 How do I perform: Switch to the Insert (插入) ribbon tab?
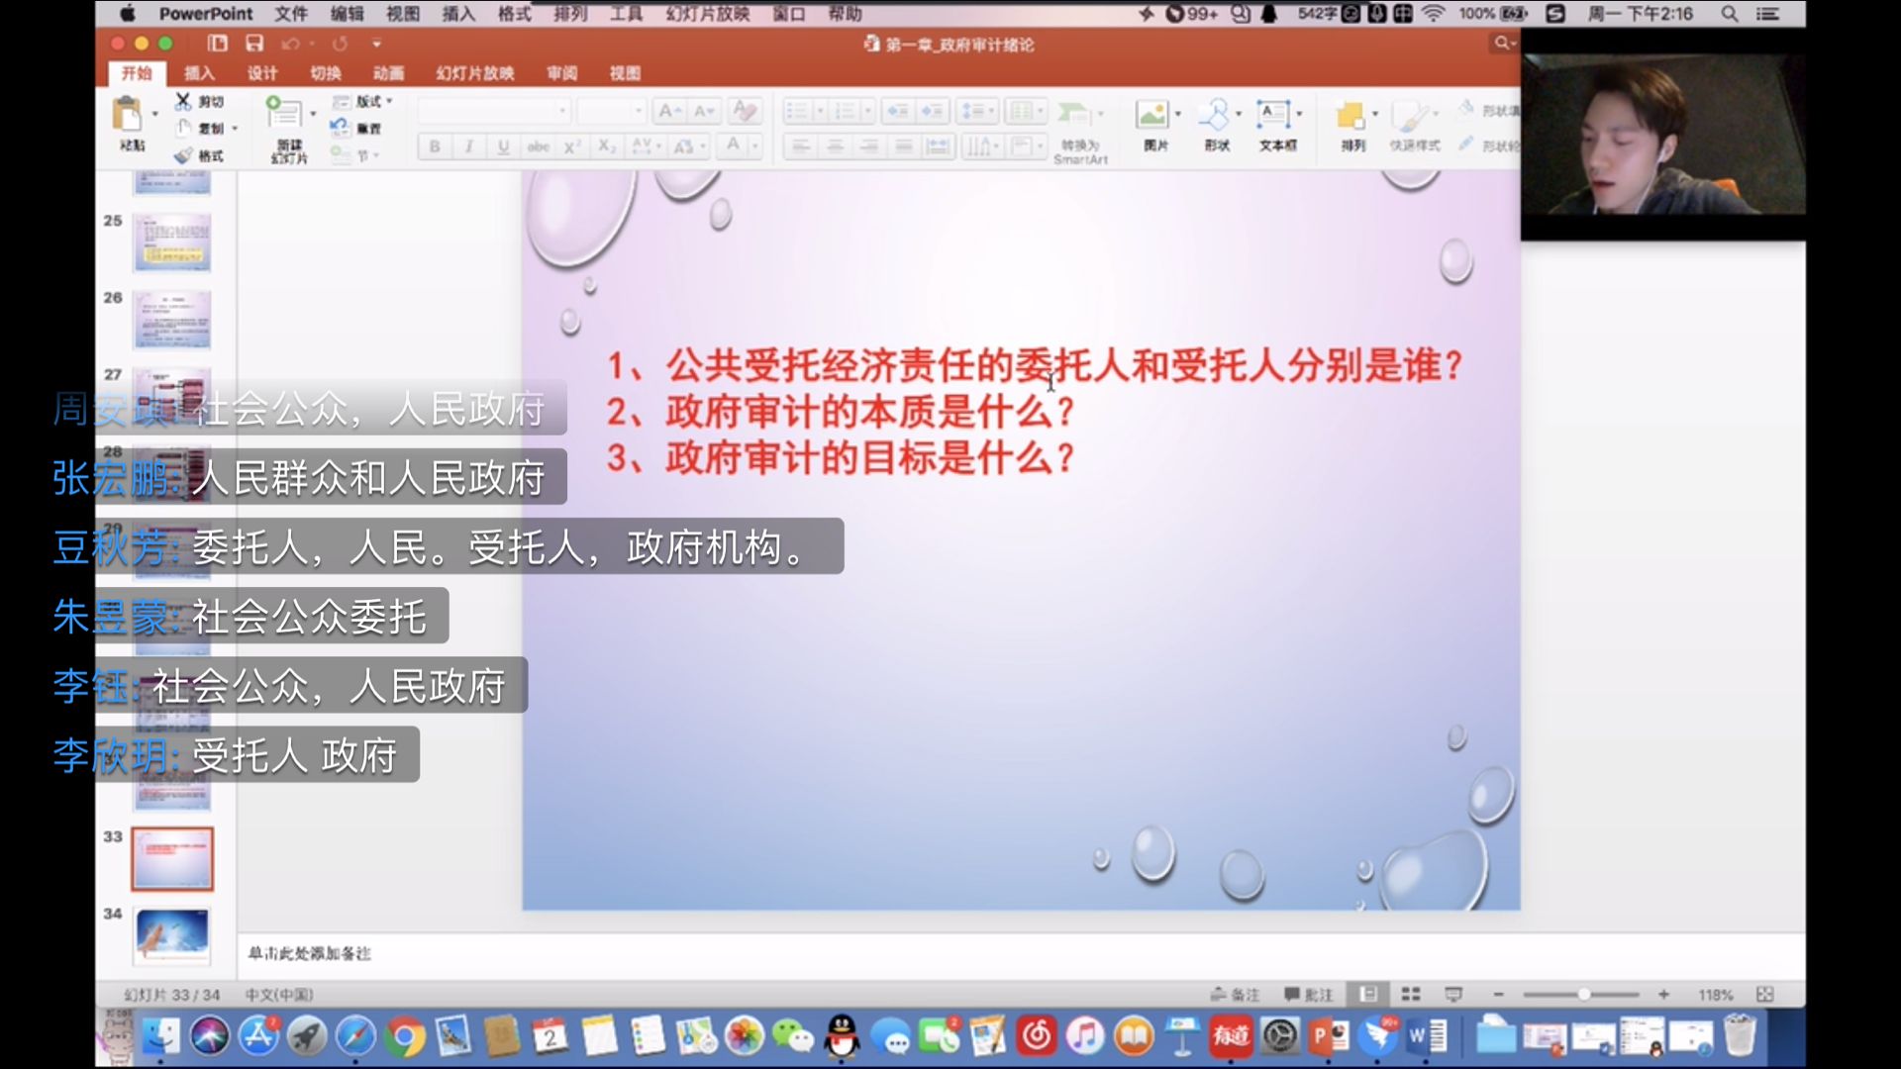point(199,73)
